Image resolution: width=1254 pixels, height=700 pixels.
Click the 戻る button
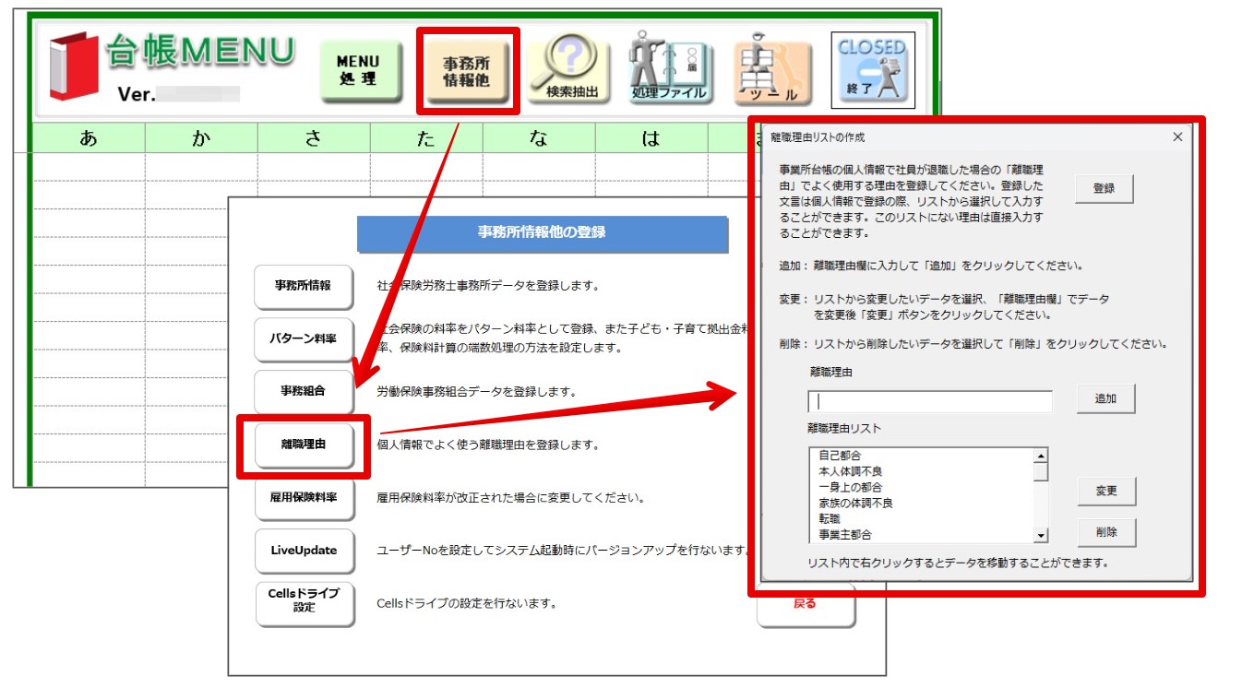(x=805, y=605)
